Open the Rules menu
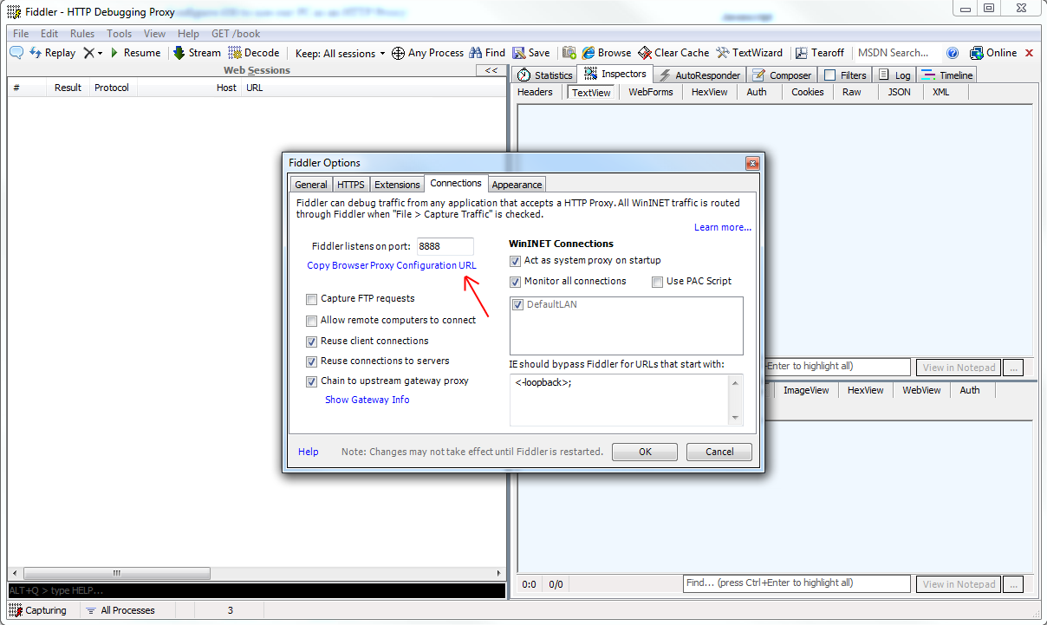Screen dimensions: 1047x625 tap(82, 34)
